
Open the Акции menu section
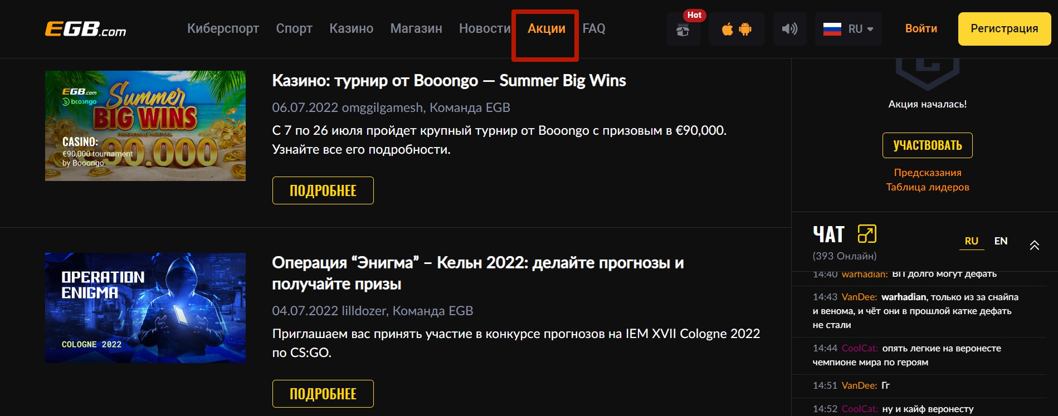546,29
